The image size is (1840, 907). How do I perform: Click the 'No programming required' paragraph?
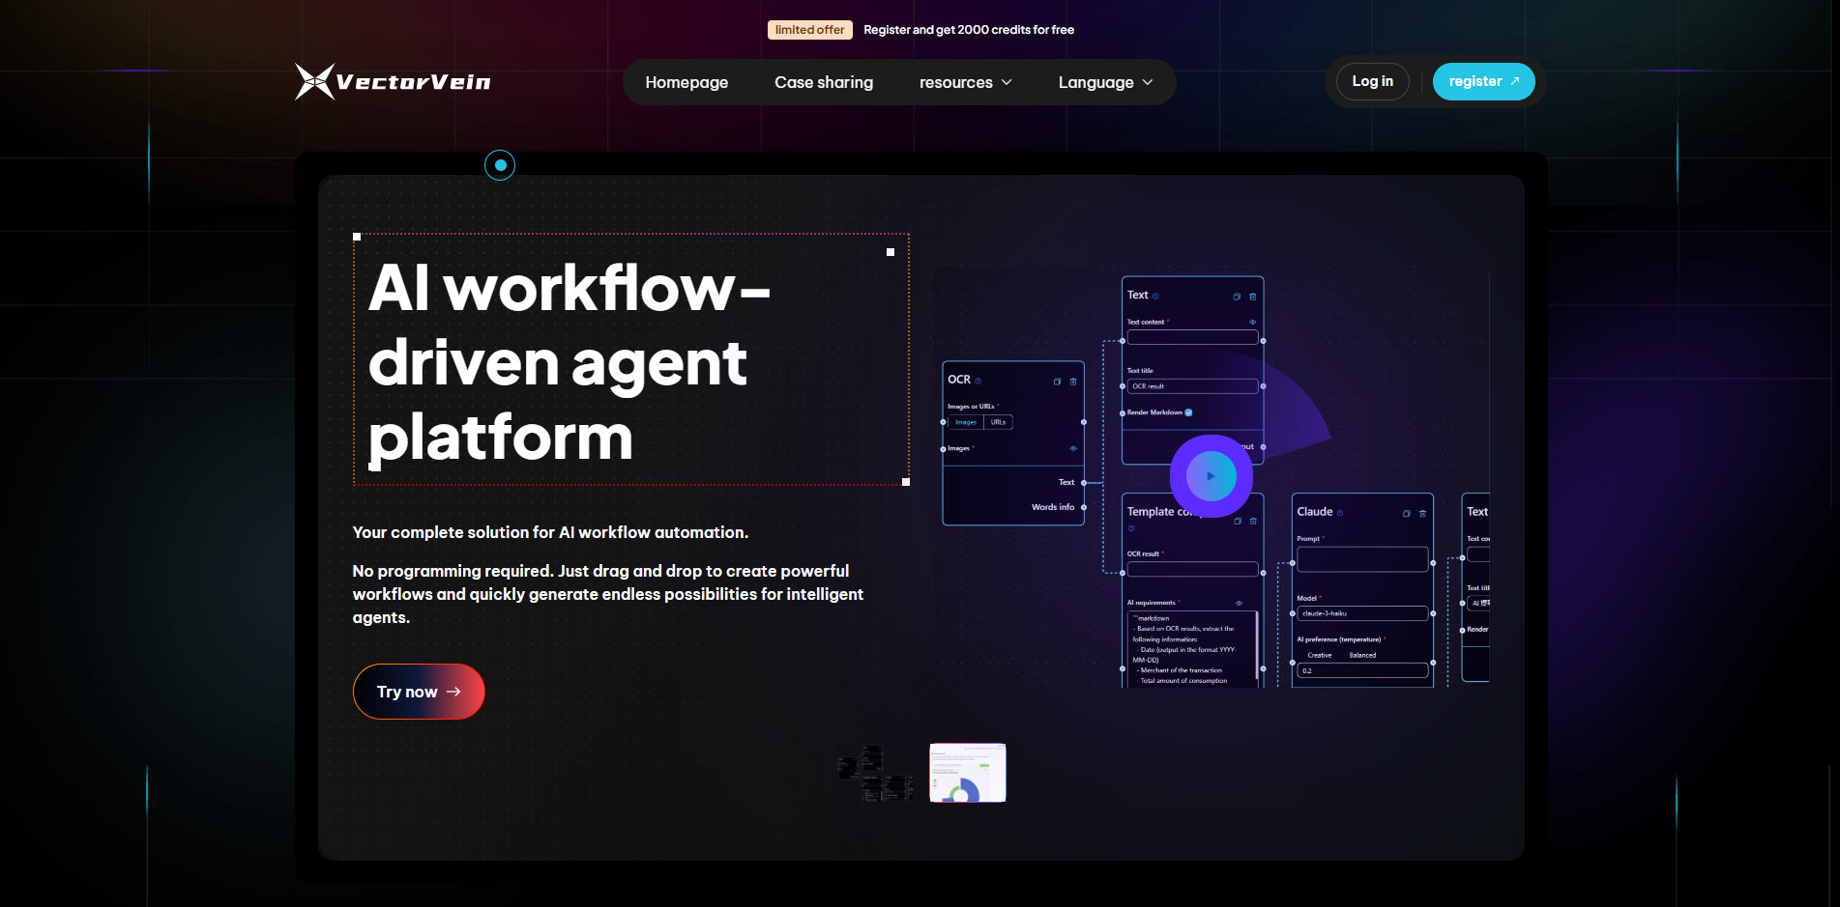tap(608, 594)
